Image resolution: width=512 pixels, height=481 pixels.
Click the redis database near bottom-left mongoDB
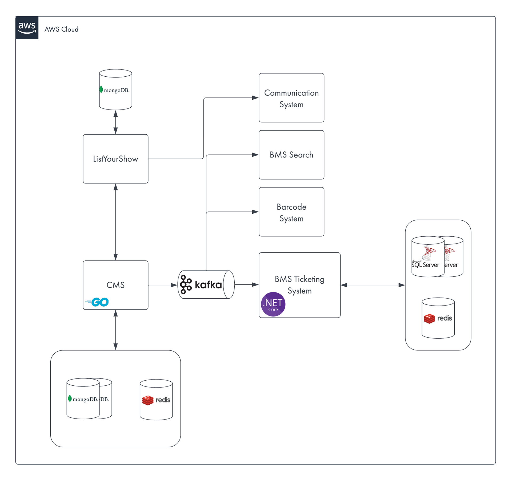[156, 400]
